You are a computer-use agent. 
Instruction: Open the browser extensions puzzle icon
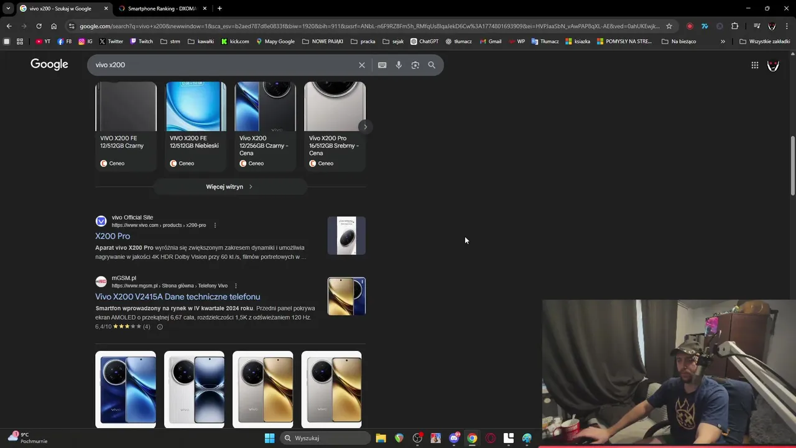pos(734,26)
